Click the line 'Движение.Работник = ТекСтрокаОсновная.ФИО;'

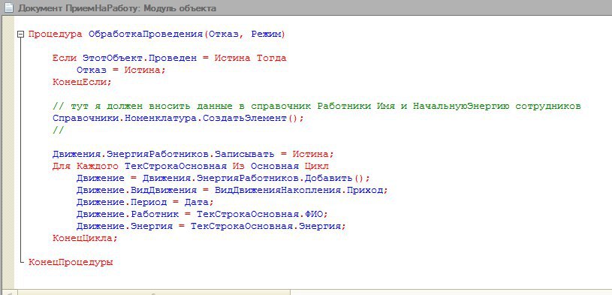point(203,214)
